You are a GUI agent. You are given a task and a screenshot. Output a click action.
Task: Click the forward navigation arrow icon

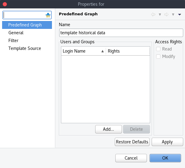point(166,14)
